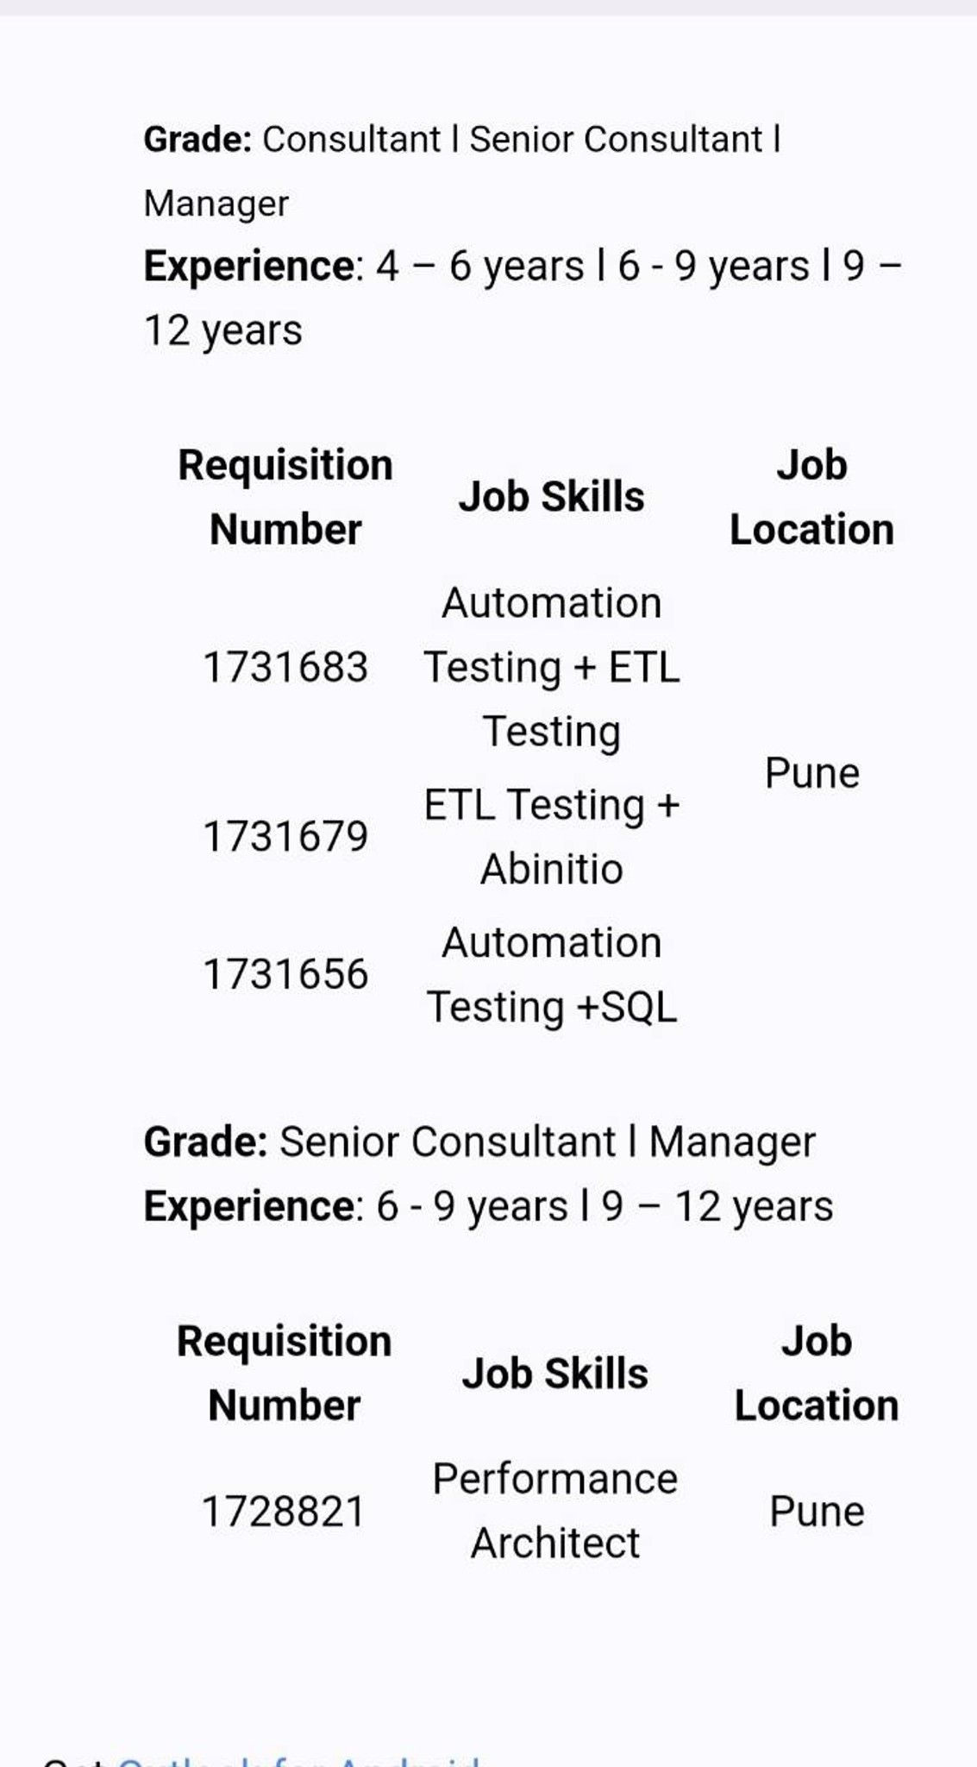Click the first Job Location header
This screenshot has width=977, height=1767.
[812, 497]
